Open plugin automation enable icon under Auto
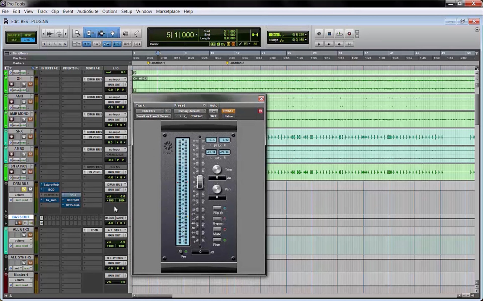The image size is (483, 301). coord(213,111)
